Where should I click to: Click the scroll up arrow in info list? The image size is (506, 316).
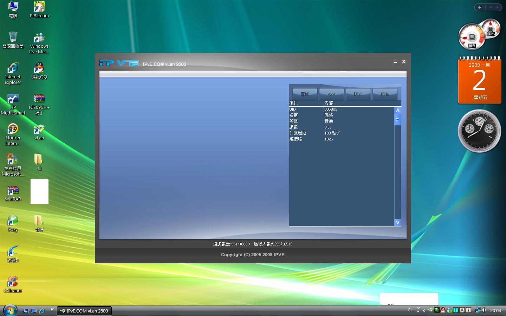coord(398,110)
